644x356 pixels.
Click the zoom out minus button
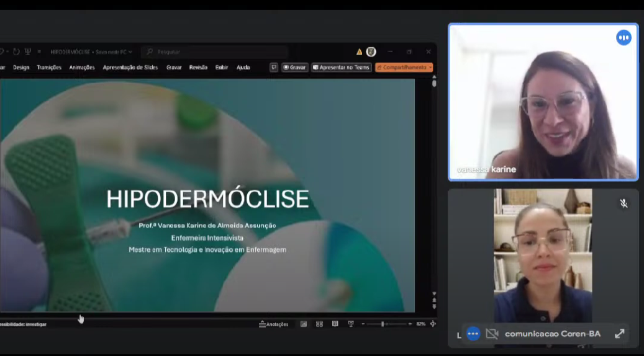click(363, 324)
